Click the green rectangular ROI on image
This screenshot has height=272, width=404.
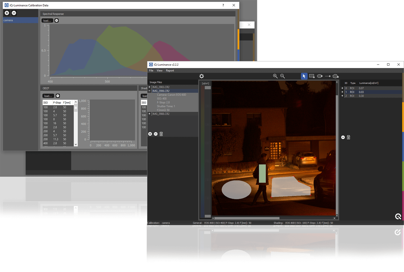pos(262,174)
